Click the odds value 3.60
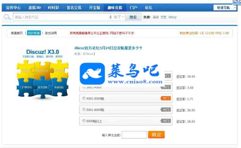This screenshot has height=148, width=241. [x=190, y=88]
